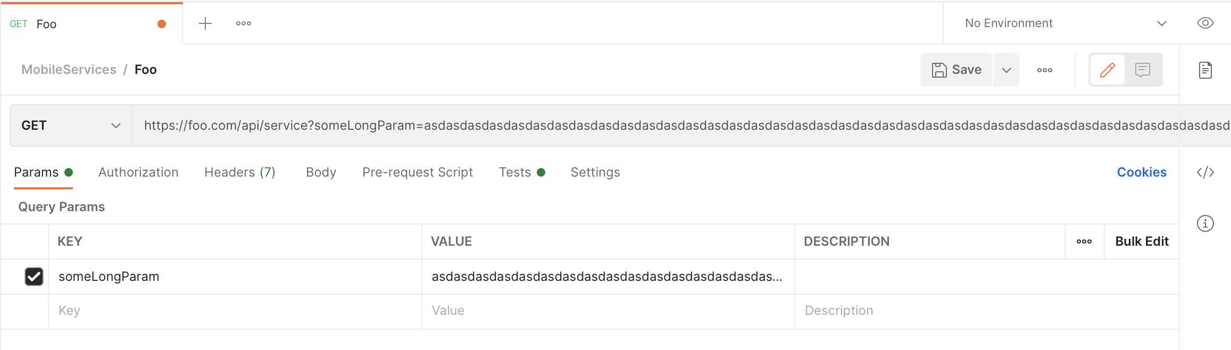Switch to the Tests tab
The height and width of the screenshot is (350, 1231).
[x=514, y=172]
